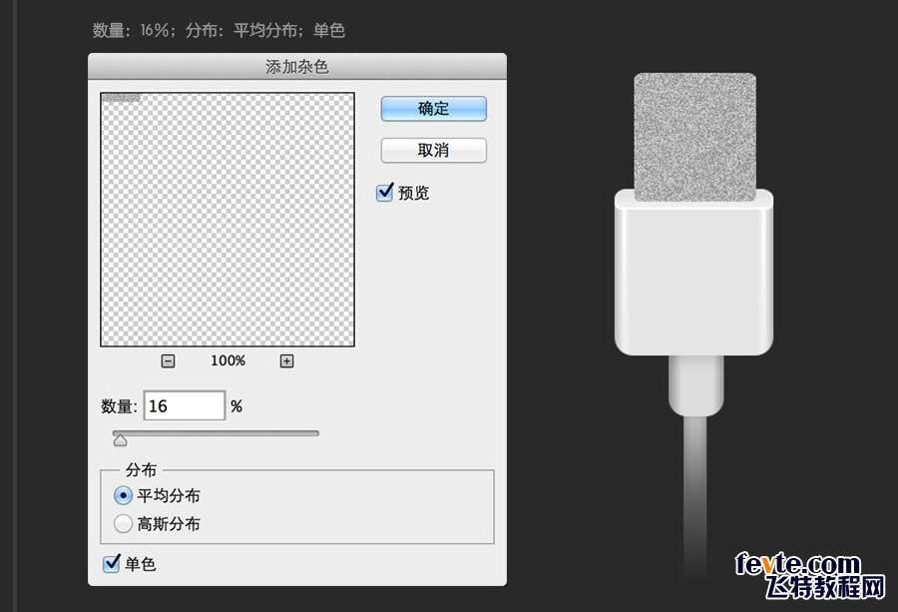This screenshot has height=612, width=898.
Task: Click the 分布 distribution group label
Action: (x=141, y=470)
